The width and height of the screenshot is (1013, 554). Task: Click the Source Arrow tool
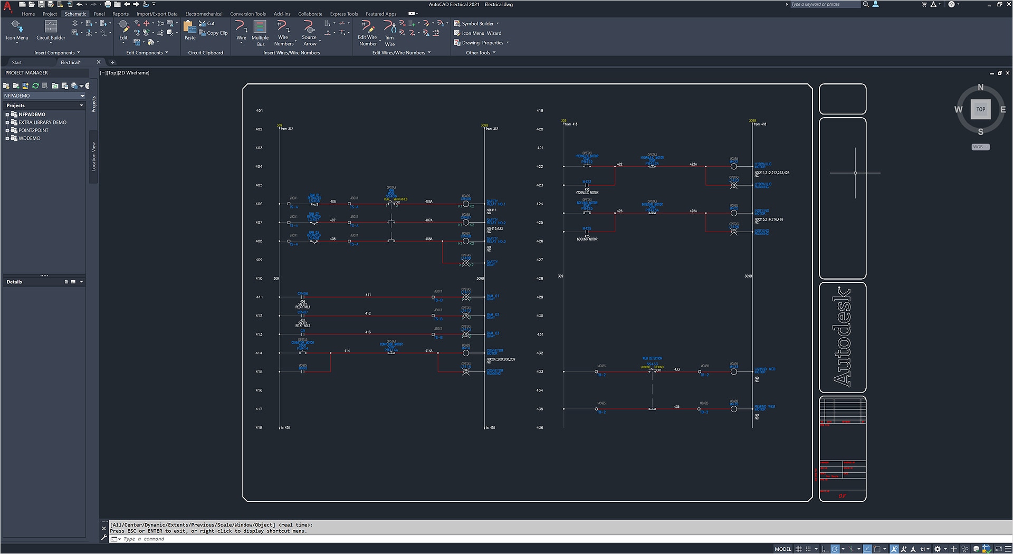(x=309, y=32)
